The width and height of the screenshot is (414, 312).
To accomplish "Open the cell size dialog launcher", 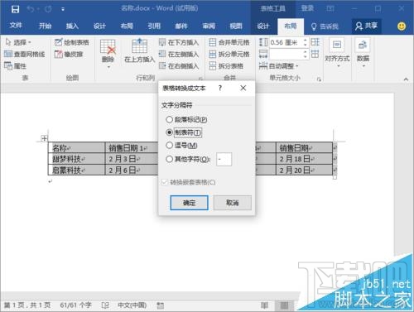I will (x=319, y=79).
